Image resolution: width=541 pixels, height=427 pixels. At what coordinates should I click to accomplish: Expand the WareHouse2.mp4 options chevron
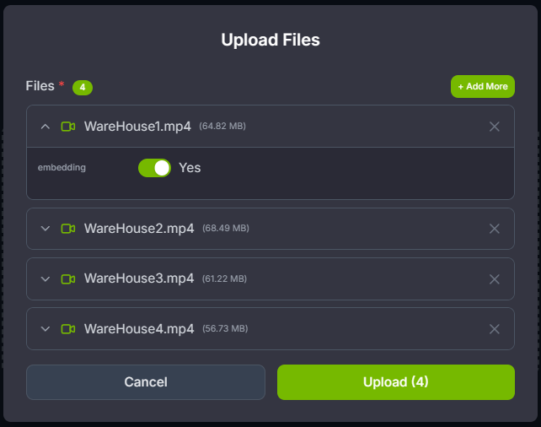(x=46, y=229)
